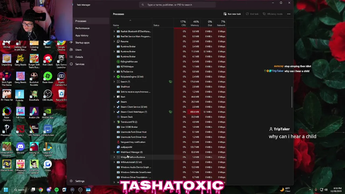This screenshot has width=345, height=194.
Task: Launch Burger Shift Team Rush from desktop
Action: [34, 61]
